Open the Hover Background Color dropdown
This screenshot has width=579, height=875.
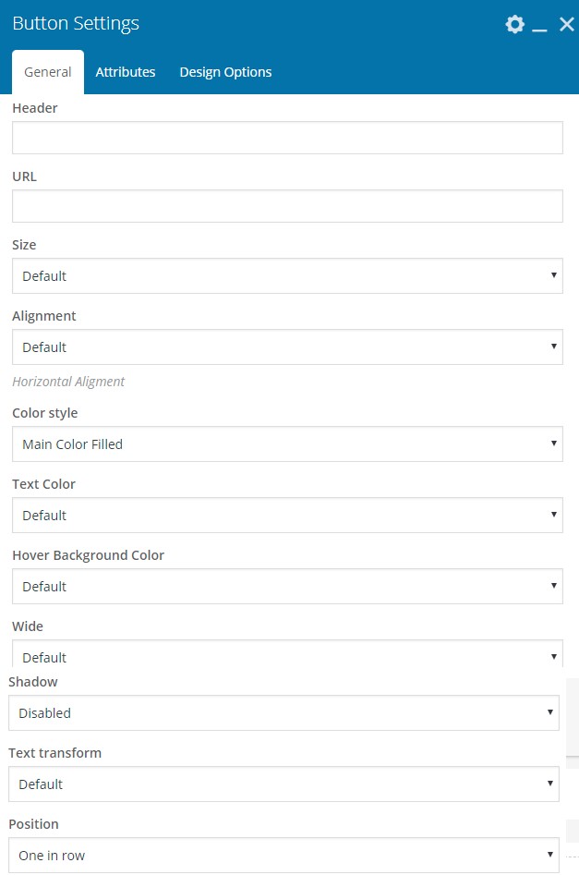[287, 586]
